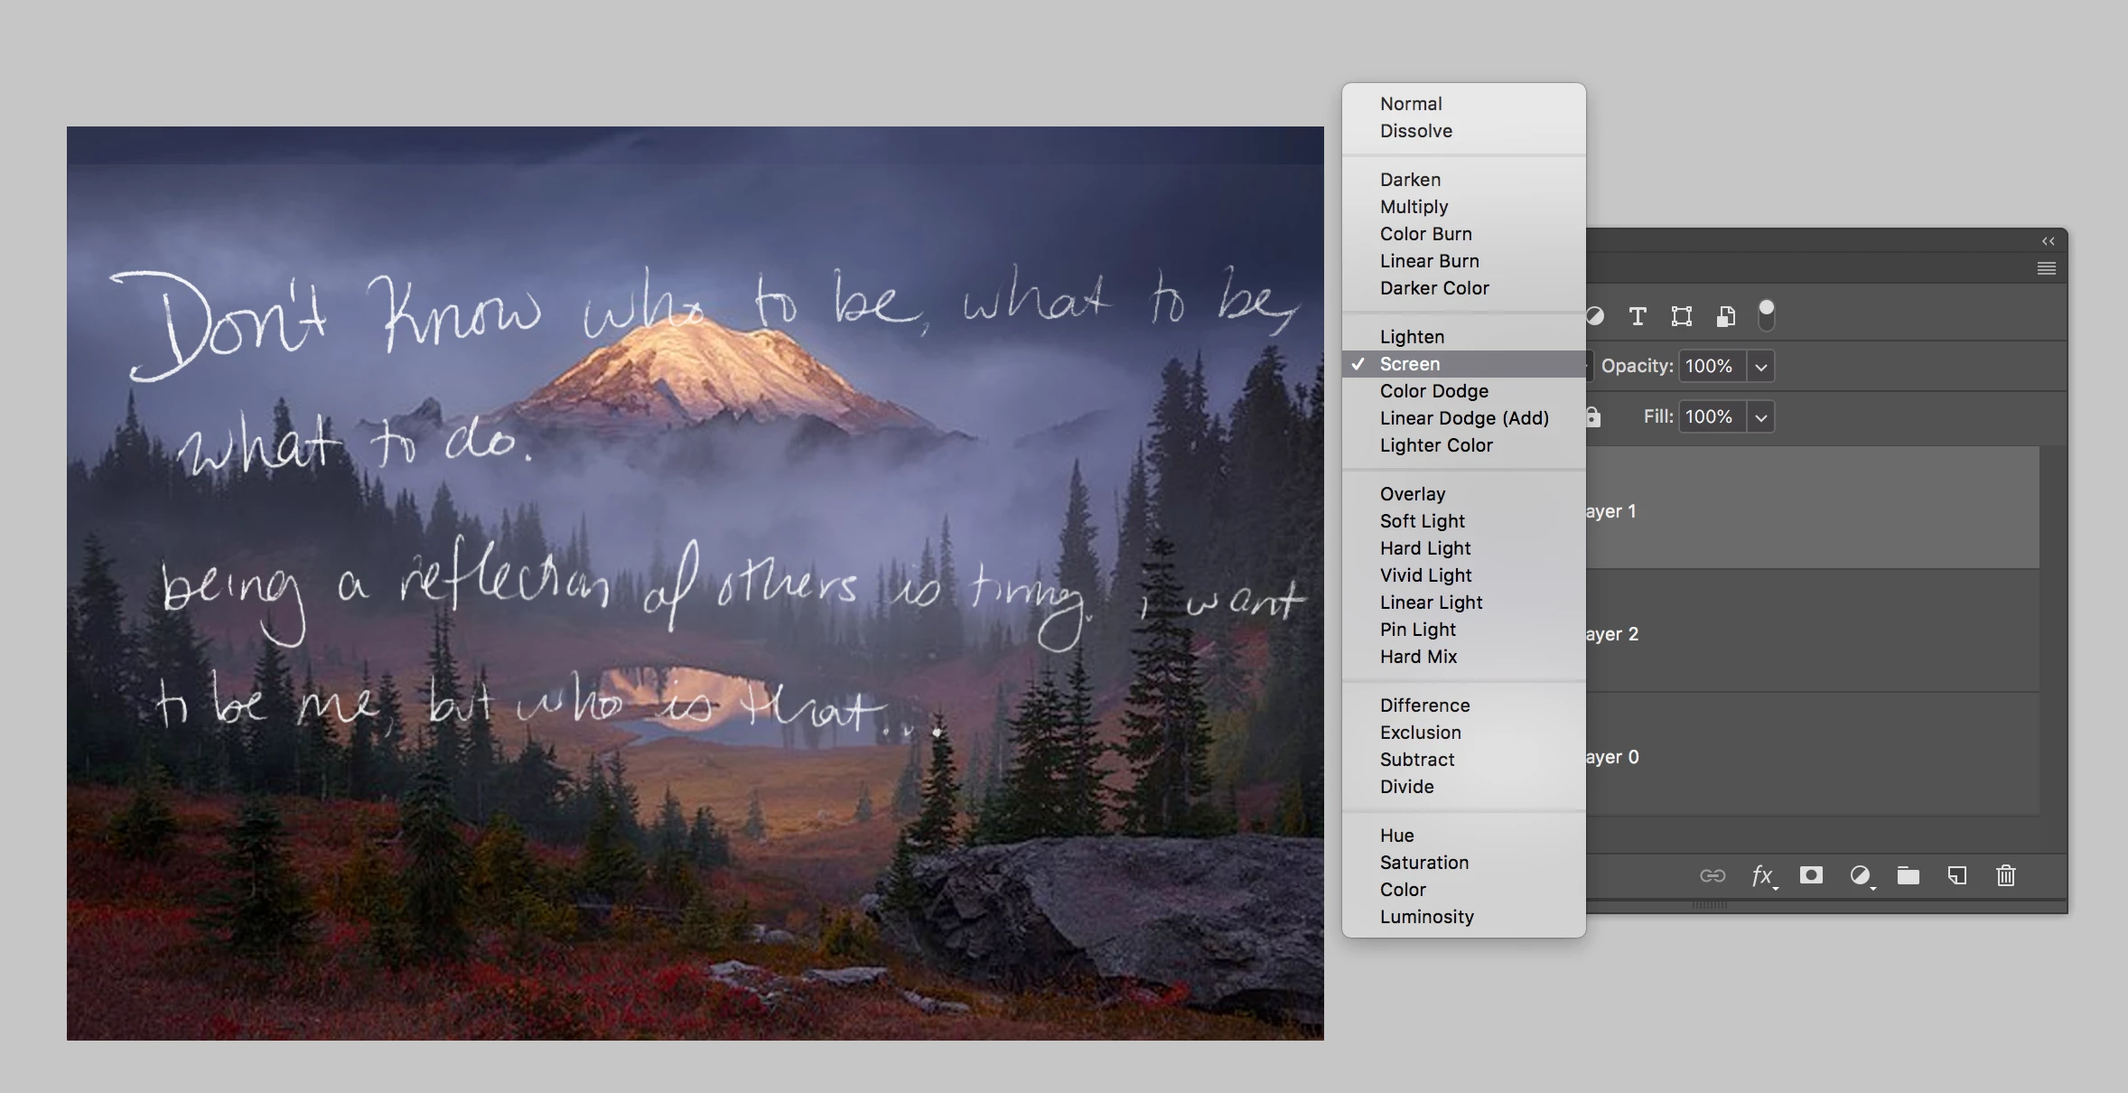Open the Fill percentage dropdown arrow
This screenshot has height=1093, width=2128.
tap(1760, 417)
